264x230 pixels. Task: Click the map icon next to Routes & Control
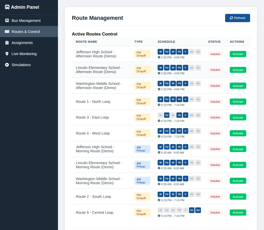7,31
